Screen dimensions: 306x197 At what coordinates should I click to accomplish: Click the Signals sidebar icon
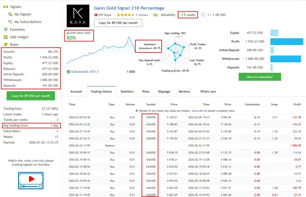tap(6, 7)
